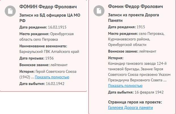Click the Страница героя на проекте label
This screenshot has width=176, height=114.
[135, 102]
